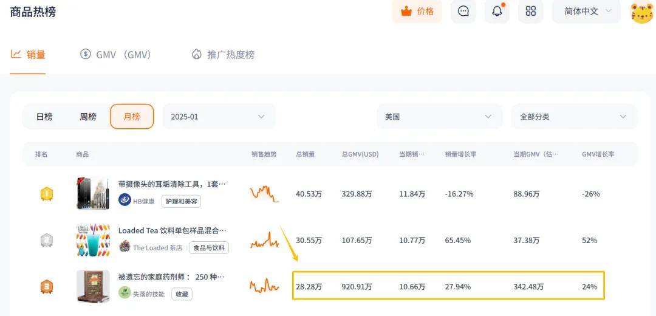
Task: Open the 2025-01 date dropdown
Action: (219, 117)
